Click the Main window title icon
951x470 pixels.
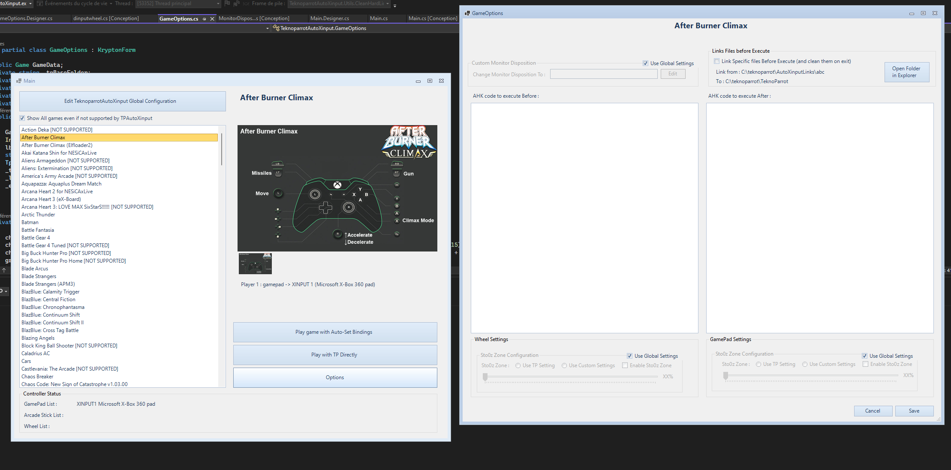tap(19, 81)
